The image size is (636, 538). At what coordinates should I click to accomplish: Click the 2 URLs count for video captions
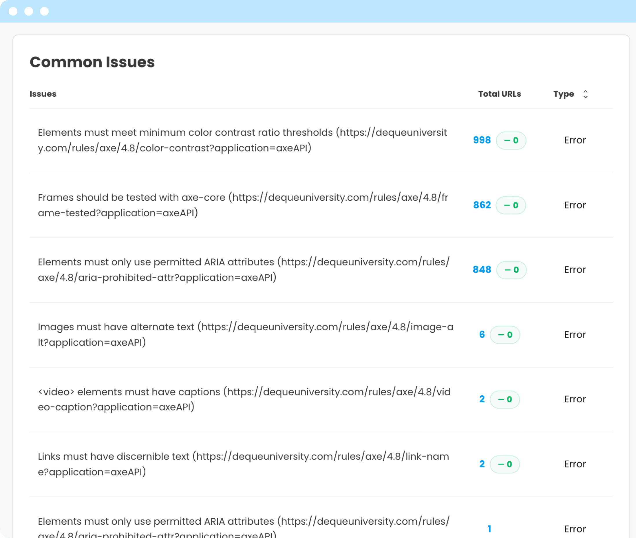[482, 399]
